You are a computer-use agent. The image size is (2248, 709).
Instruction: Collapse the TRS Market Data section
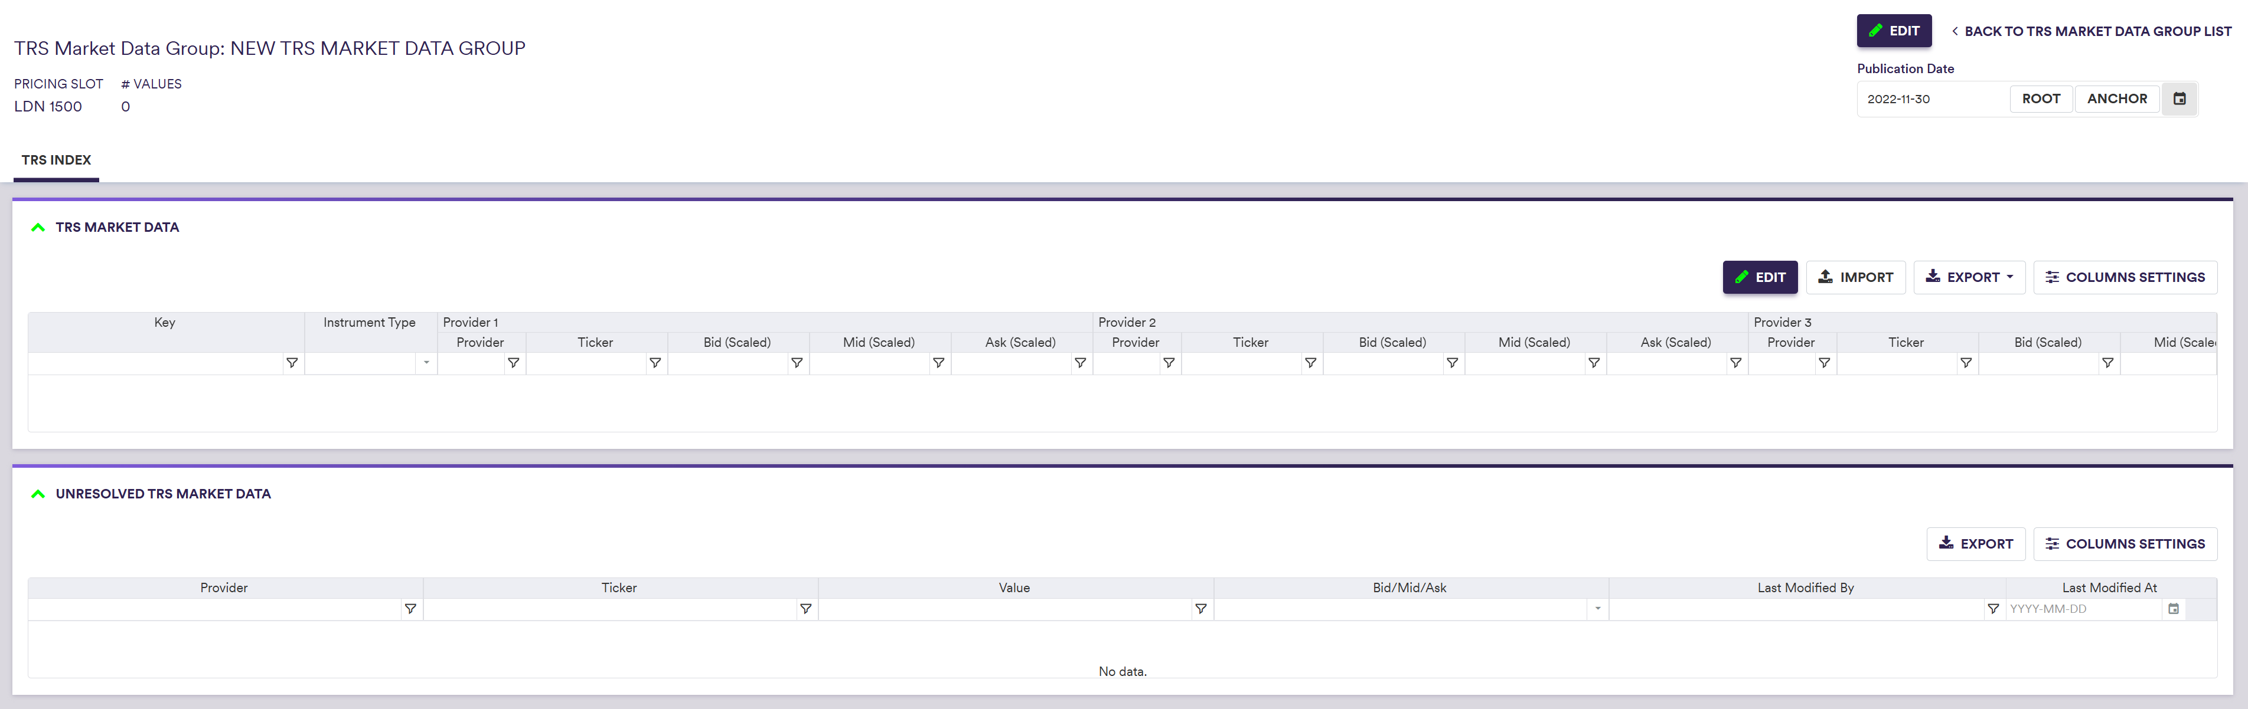click(x=38, y=228)
